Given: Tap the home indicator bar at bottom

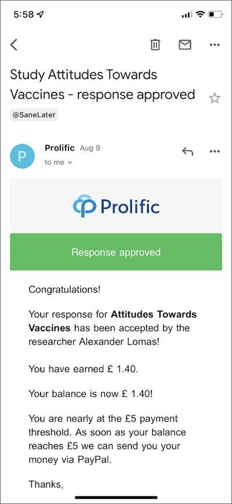Looking at the screenshot, I should (116, 497).
